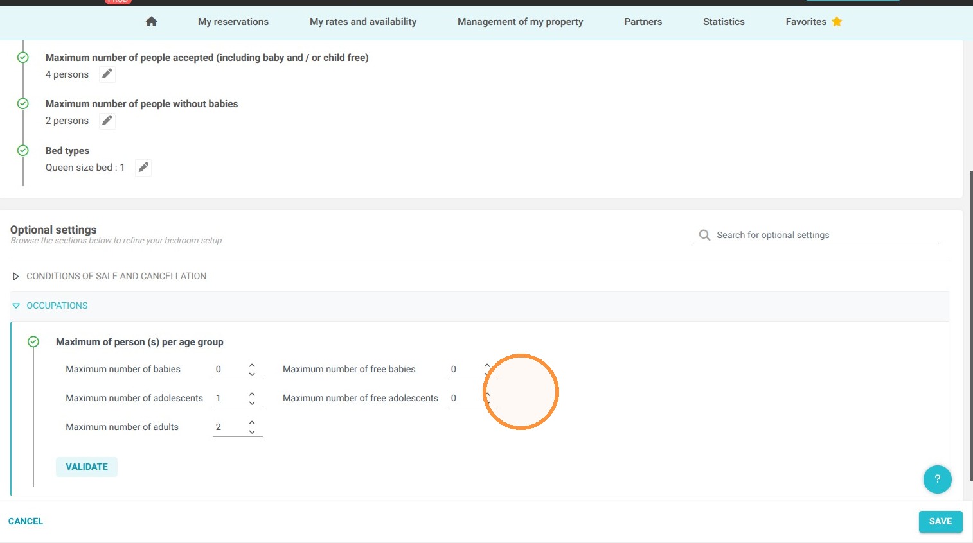The width and height of the screenshot is (973, 543).
Task: Edit maximum people accepted with pencil icon
Action: (107, 74)
